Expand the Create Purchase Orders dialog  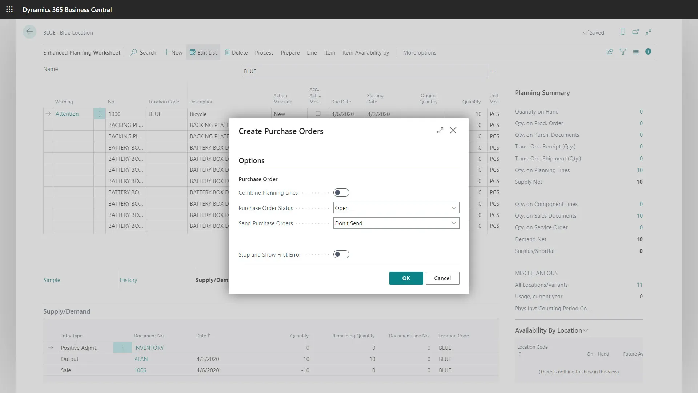440,130
